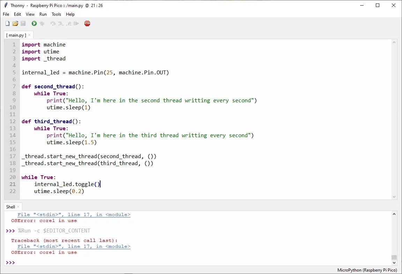
Task: Minimize the Thonny window
Action: [x=362, y=5]
